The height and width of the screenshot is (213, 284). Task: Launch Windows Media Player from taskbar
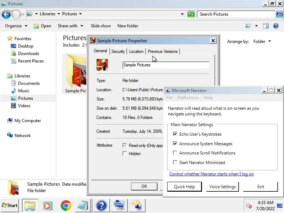[48, 206]
